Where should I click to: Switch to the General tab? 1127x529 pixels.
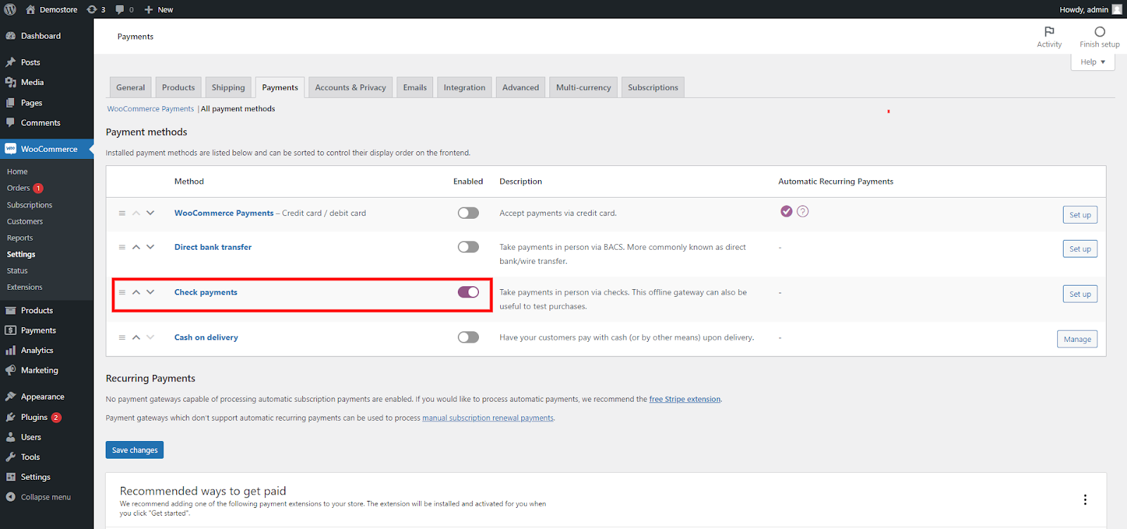point(130,87)
